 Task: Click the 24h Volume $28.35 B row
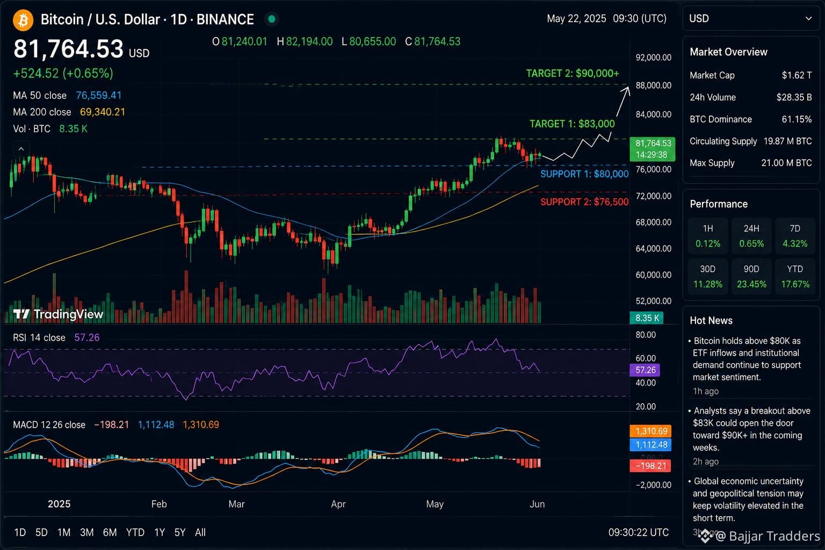pyautogui.click(x=751, y=97)
